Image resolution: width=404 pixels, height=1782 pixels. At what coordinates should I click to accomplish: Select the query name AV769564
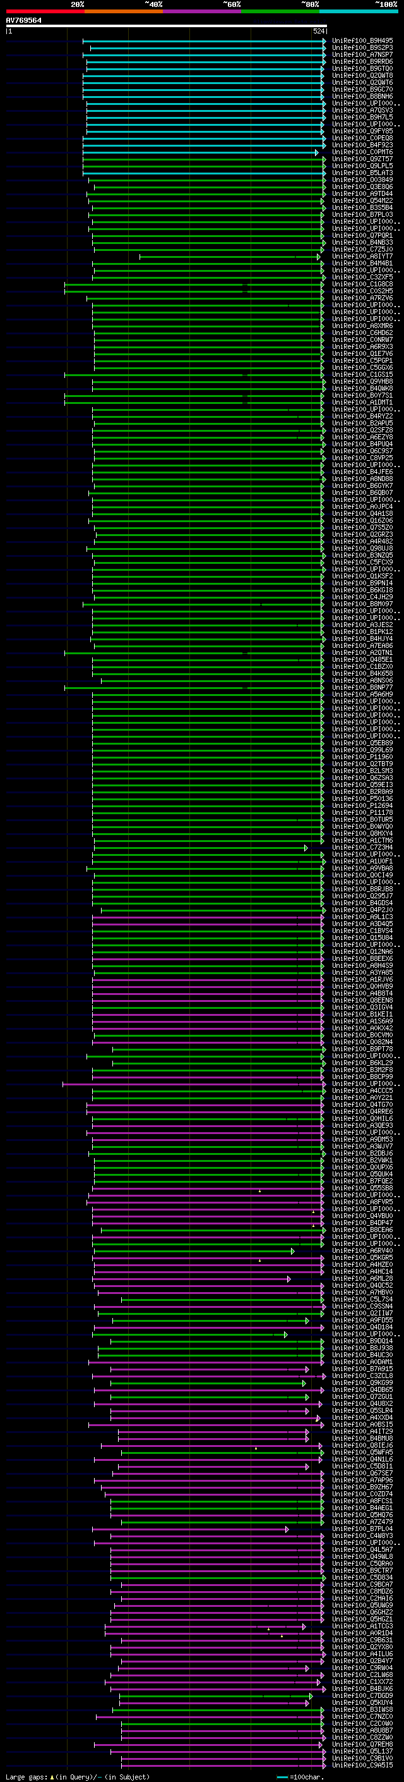[23, 21]
